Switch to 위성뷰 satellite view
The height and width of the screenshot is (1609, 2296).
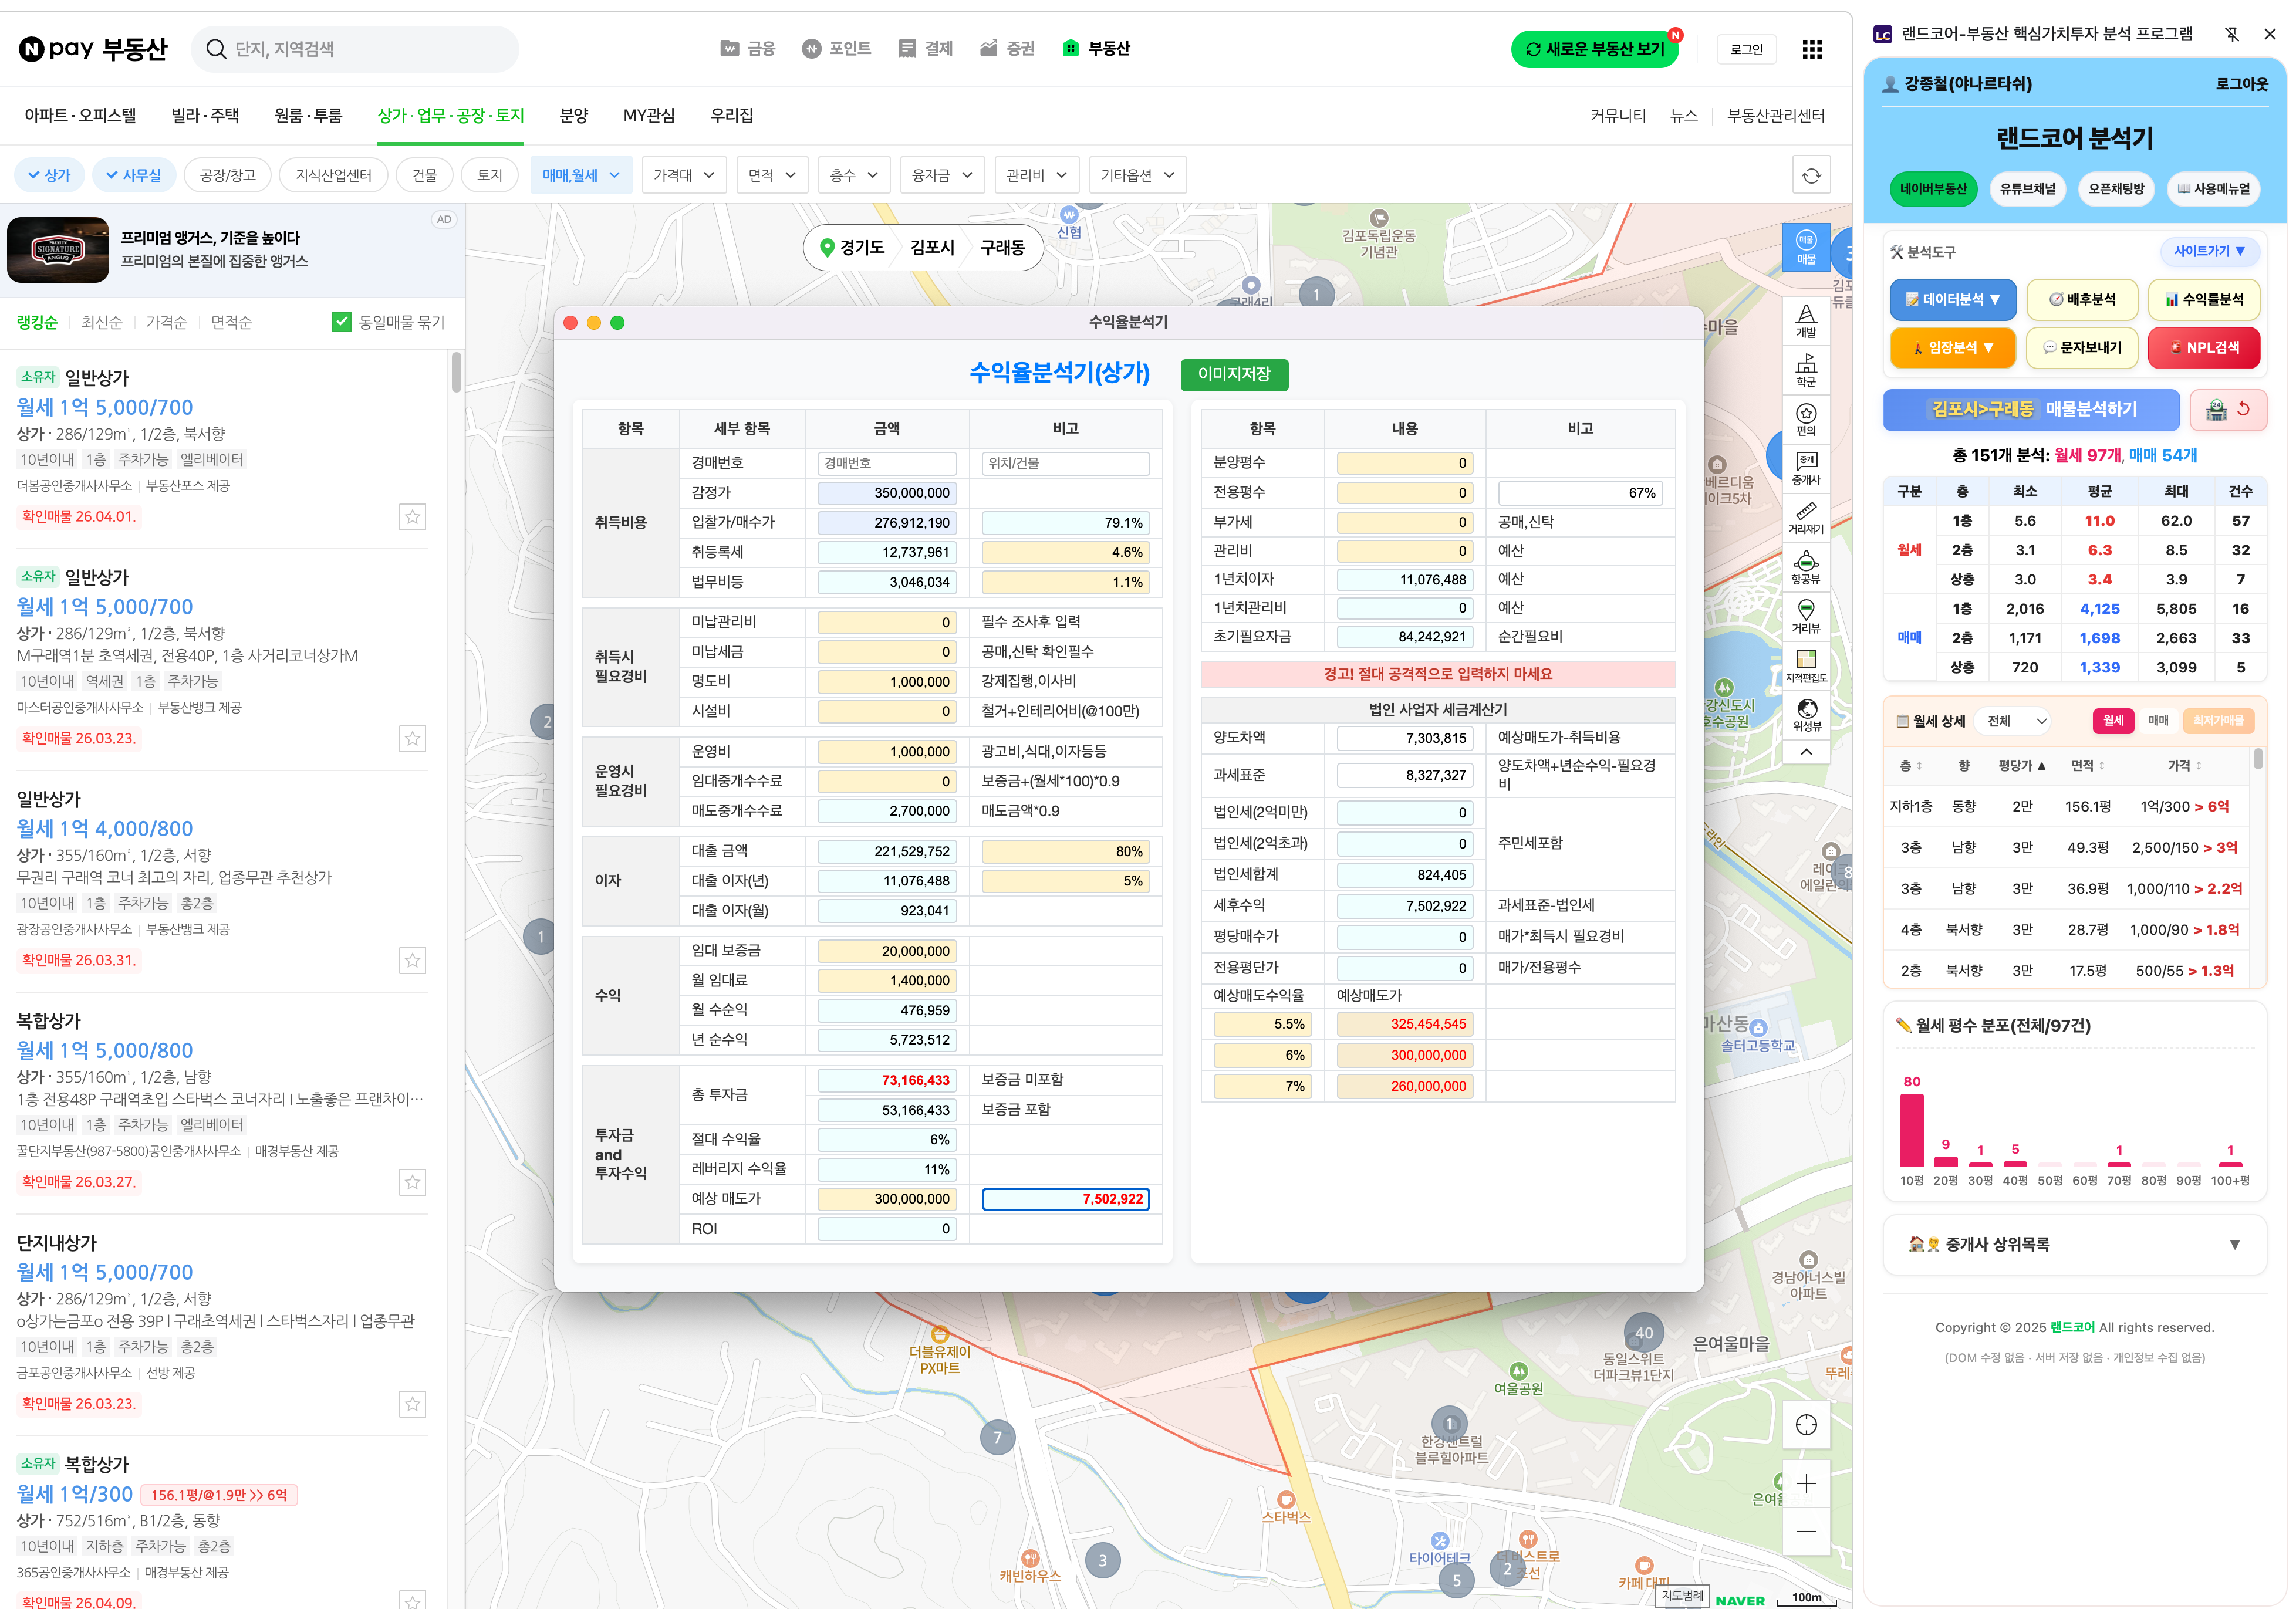pyautogui.click(x=1805, y=715)
